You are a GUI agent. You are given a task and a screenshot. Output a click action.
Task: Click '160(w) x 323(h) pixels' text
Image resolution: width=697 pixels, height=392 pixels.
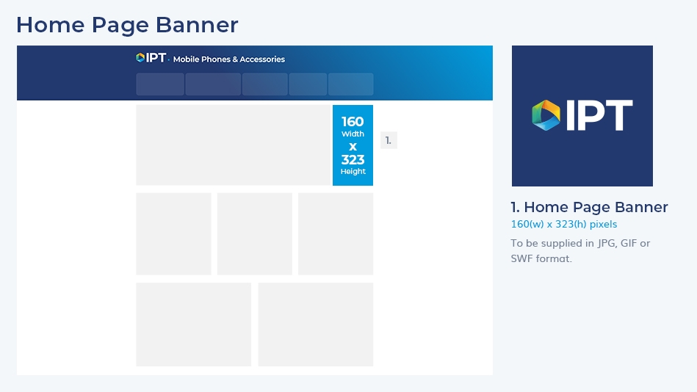(x=563, y=224)
